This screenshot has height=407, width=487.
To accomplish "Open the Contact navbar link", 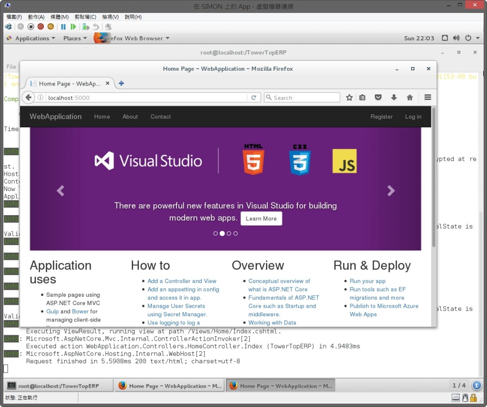I will pyautogui.click(x=161, y=117).
